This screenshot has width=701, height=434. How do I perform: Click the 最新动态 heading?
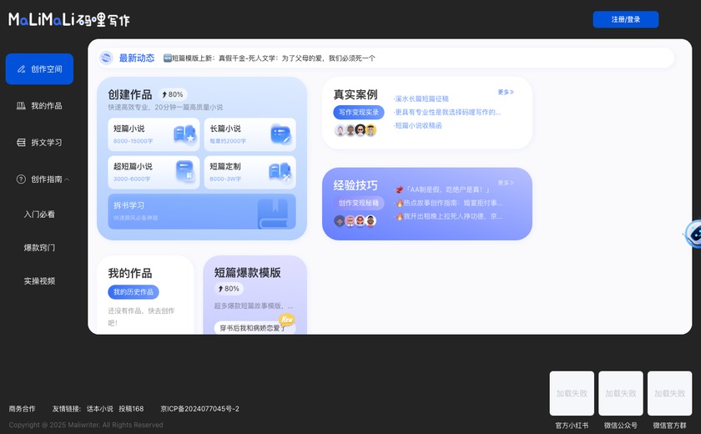pyautogui.click(x=136, y=58)
